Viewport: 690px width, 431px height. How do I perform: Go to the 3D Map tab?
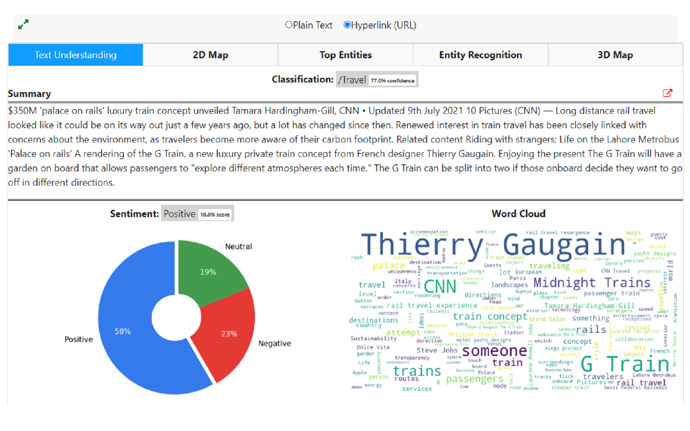coord(615,55)
